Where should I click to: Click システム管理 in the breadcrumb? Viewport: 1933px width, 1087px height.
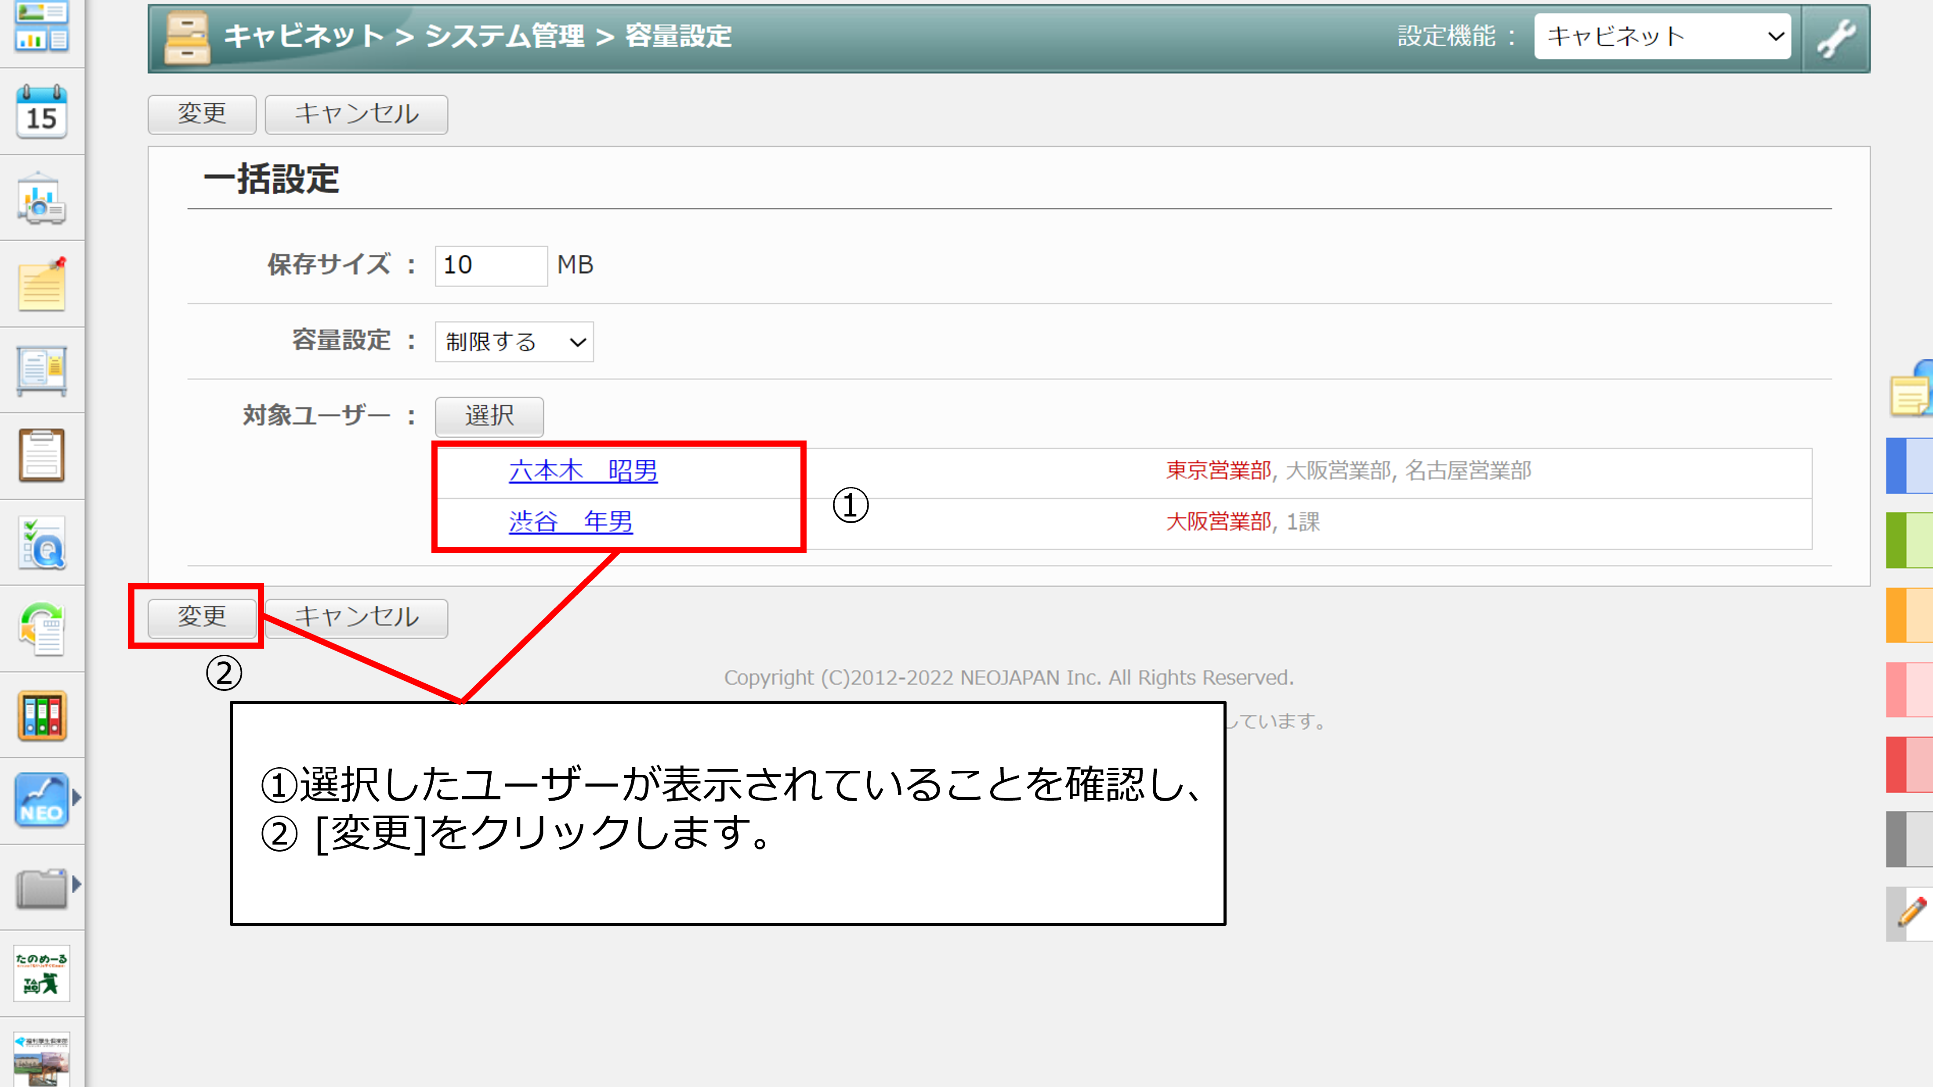tap(504, 36)
